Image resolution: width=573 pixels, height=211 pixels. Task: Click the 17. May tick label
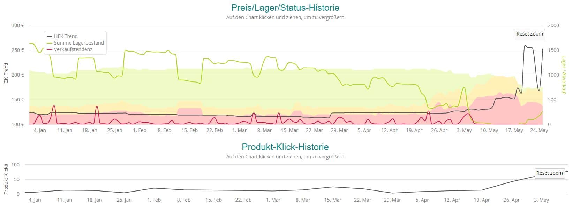514,131
